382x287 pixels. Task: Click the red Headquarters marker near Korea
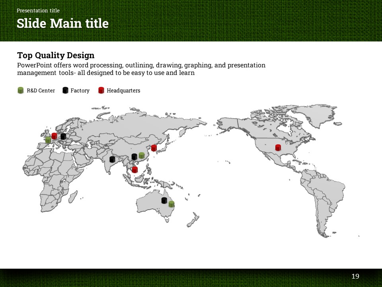[154, 148]
